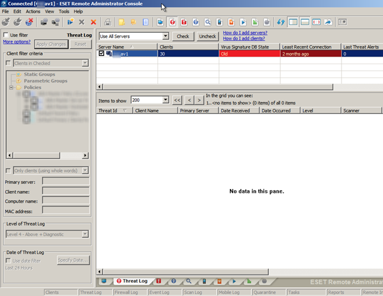Click the Quarantine orange toolbar icon
Screen dimensions: 383x296
[231, 22]
